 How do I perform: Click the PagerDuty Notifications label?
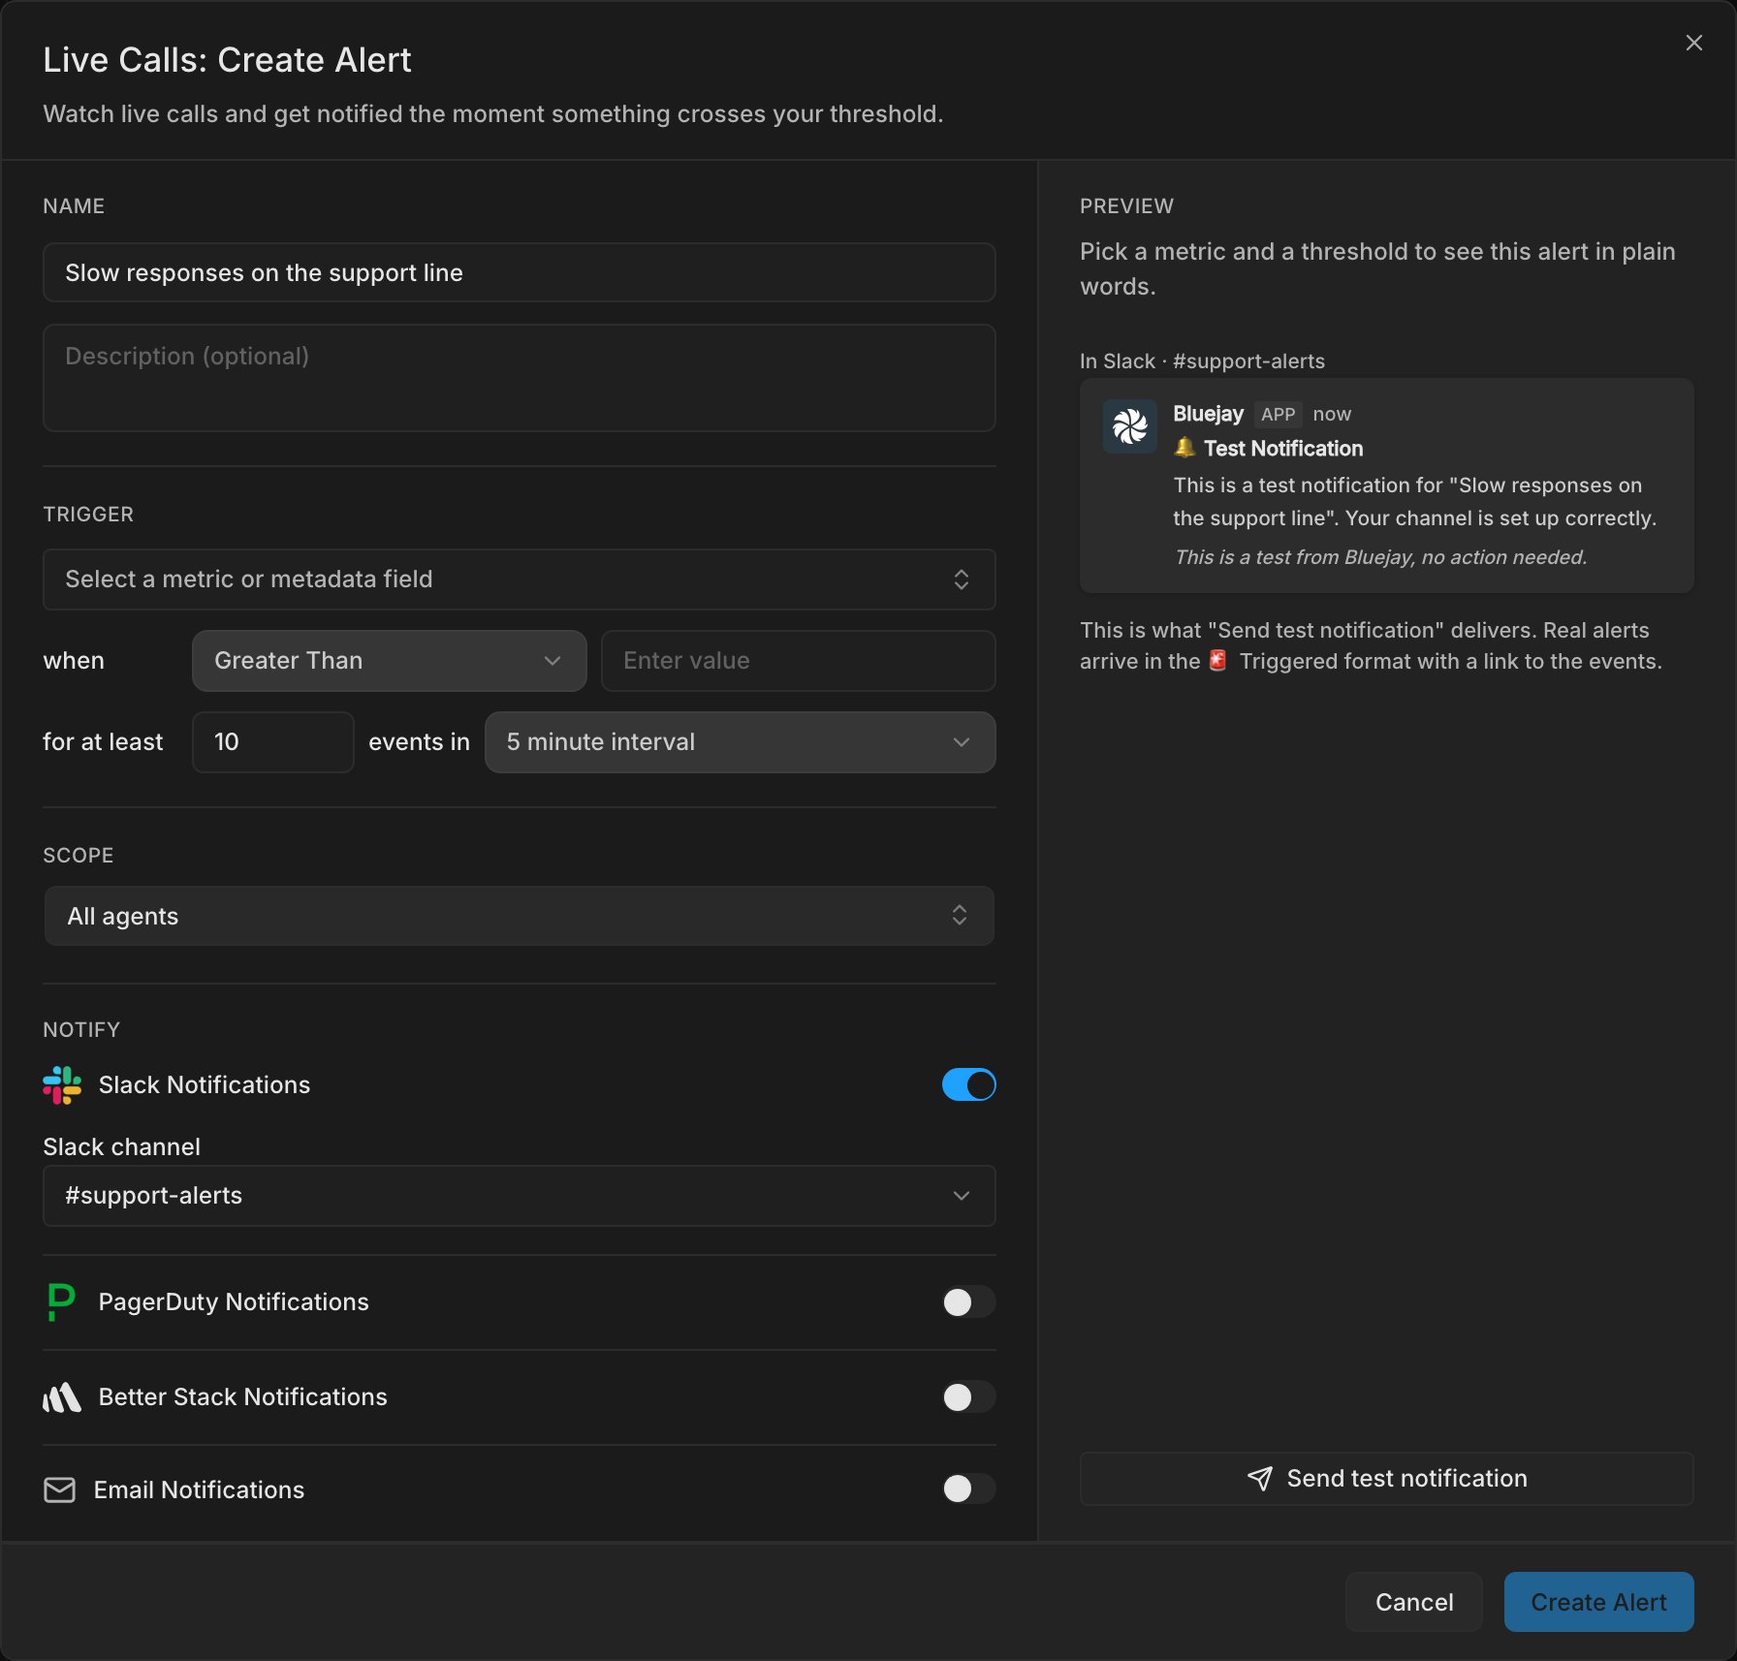tap(234, 1301)
